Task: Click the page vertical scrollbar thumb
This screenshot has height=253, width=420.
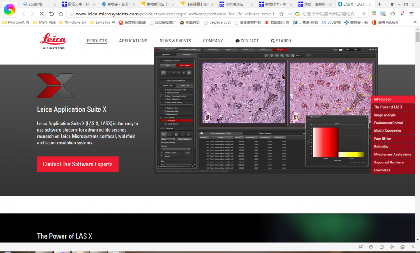Action: (x=417, y=36)
